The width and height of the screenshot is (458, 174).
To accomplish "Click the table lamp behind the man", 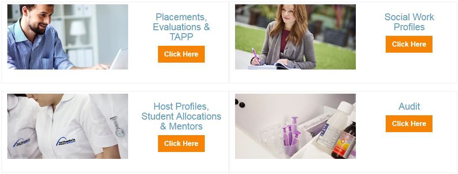I will [78, 31].
